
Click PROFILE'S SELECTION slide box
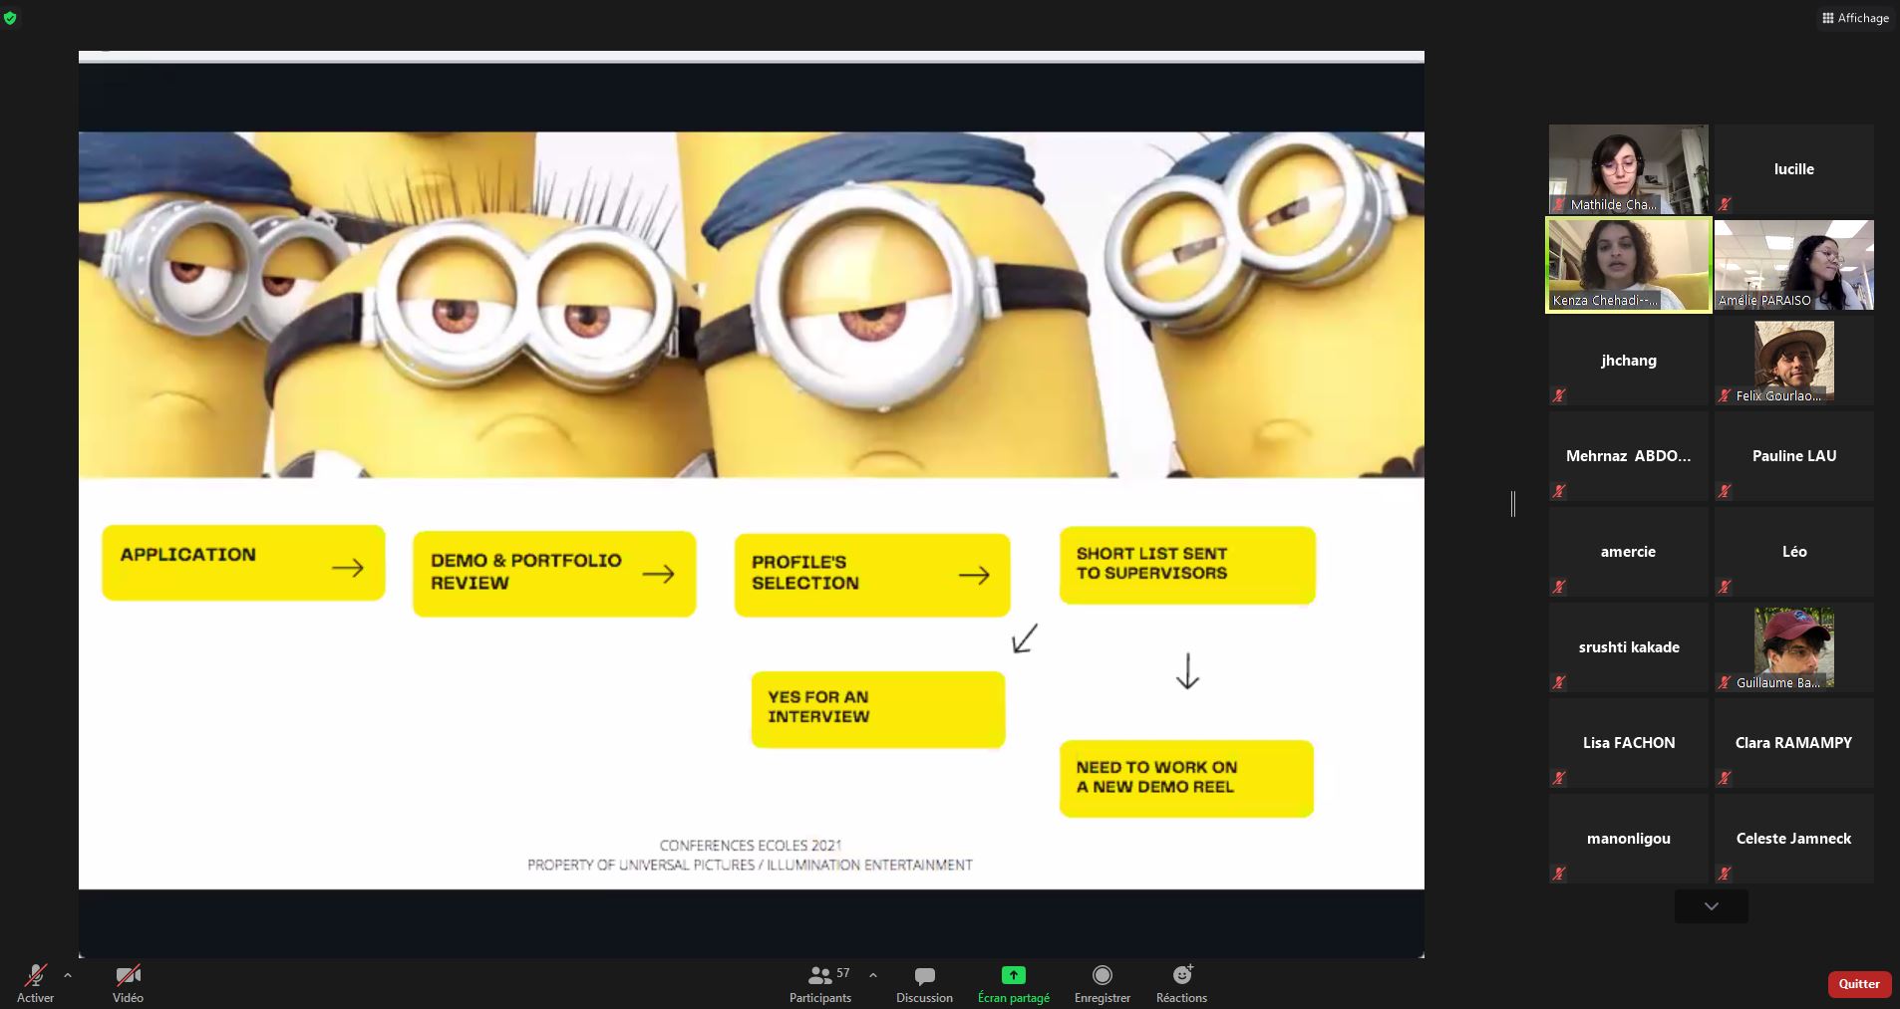[872, 575]
